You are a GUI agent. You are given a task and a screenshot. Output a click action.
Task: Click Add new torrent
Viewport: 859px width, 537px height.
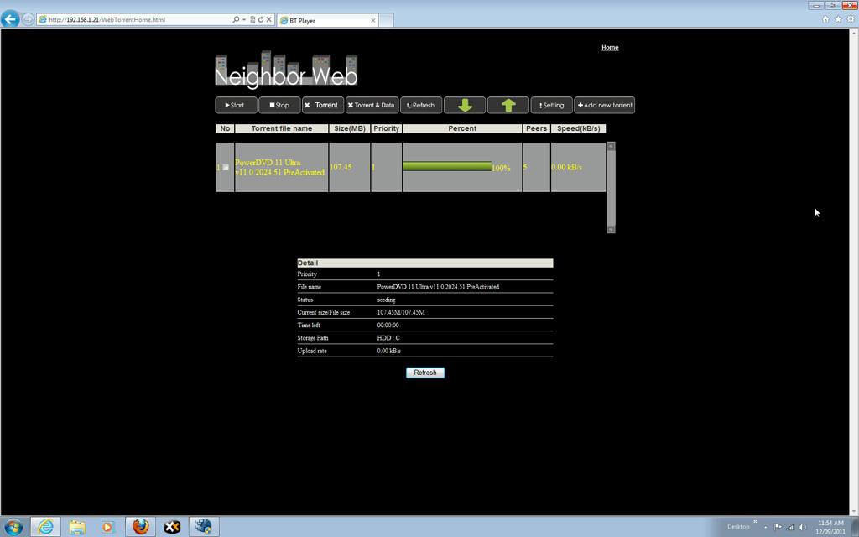coord(604,105)
